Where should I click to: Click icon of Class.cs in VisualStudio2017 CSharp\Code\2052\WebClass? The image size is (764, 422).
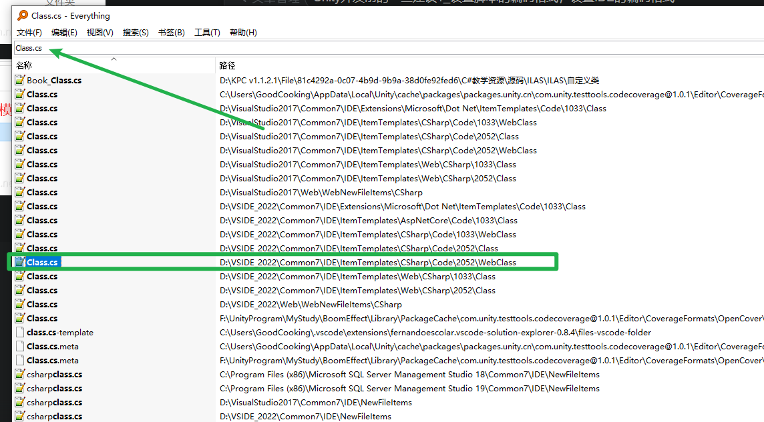(20, 150)
